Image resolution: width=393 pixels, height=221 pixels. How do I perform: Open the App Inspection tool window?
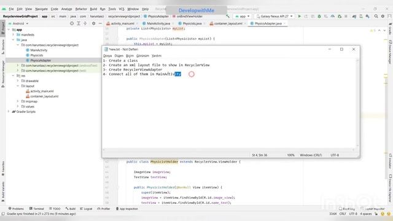(127, 209)
